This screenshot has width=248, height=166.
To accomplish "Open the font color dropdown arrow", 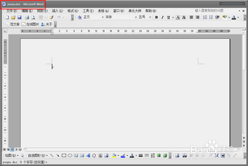I will click(238, 17).
